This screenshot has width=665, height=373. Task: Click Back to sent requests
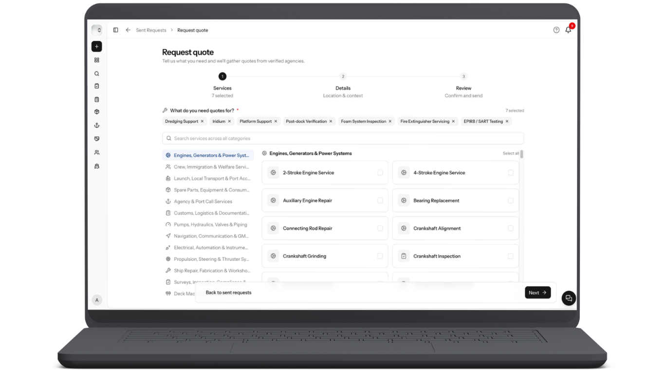pos(228,293)
